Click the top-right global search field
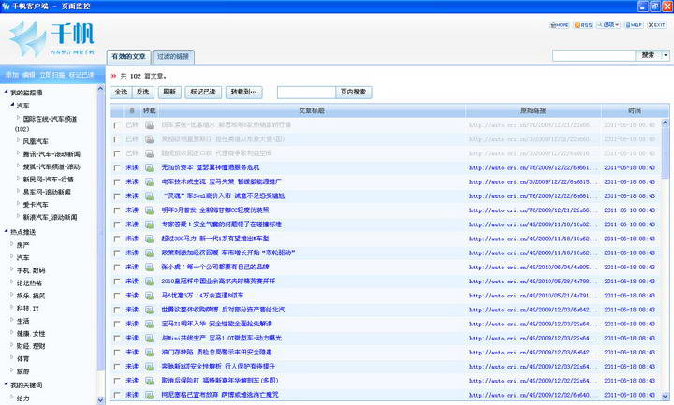This screenshot has height=405, width=674. pos(593,55)
